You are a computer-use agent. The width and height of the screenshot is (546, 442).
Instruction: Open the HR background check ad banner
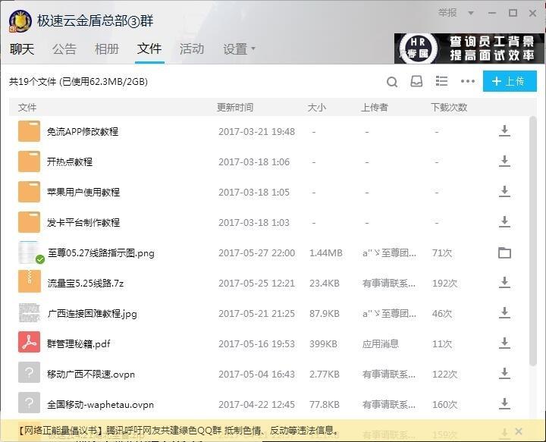(x=469, y=49)
